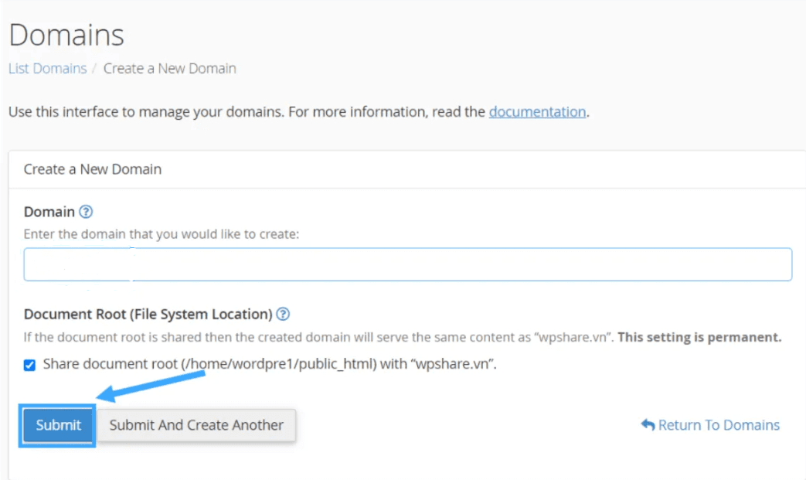Focus the domain name input field
806x480 pixels.
pyautogui.click(x=407, y=264)
